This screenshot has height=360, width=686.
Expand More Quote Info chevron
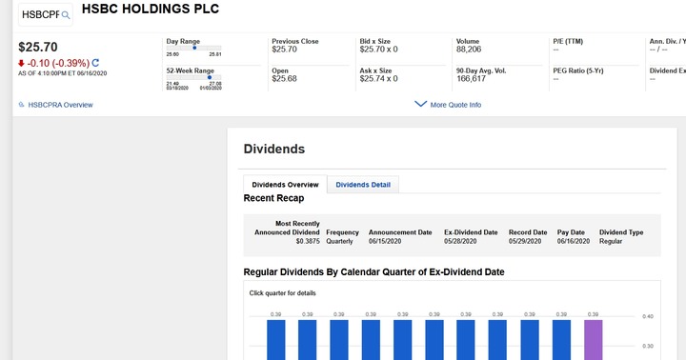coord(420,104)
